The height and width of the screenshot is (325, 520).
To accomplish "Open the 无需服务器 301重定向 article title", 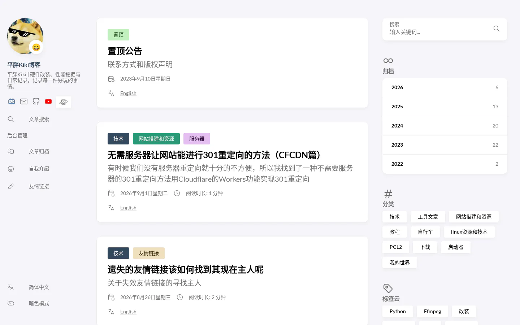I will [x=215, y=155].
